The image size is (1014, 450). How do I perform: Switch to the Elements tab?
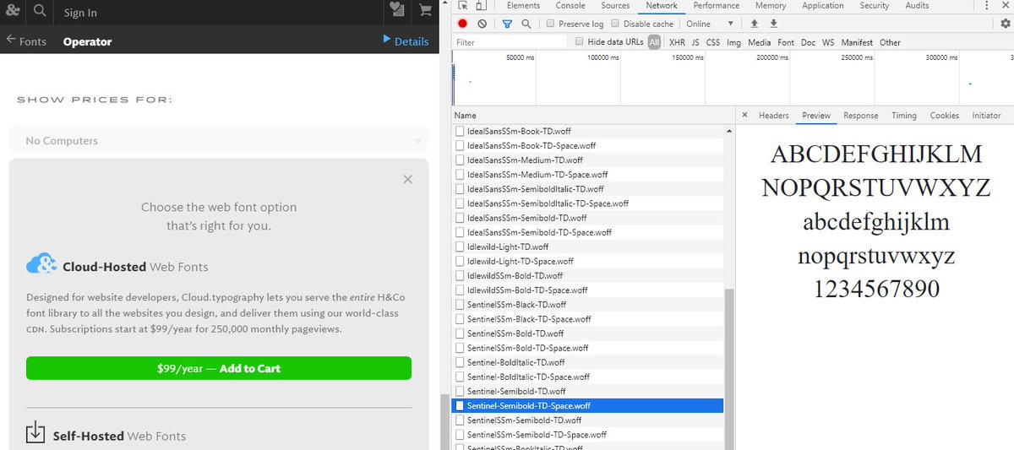pyautogui.click(x=523, y=5)
